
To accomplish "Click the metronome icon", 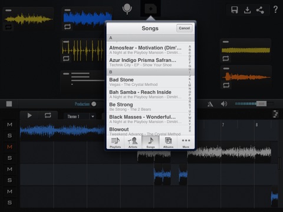I will point(210,104).
